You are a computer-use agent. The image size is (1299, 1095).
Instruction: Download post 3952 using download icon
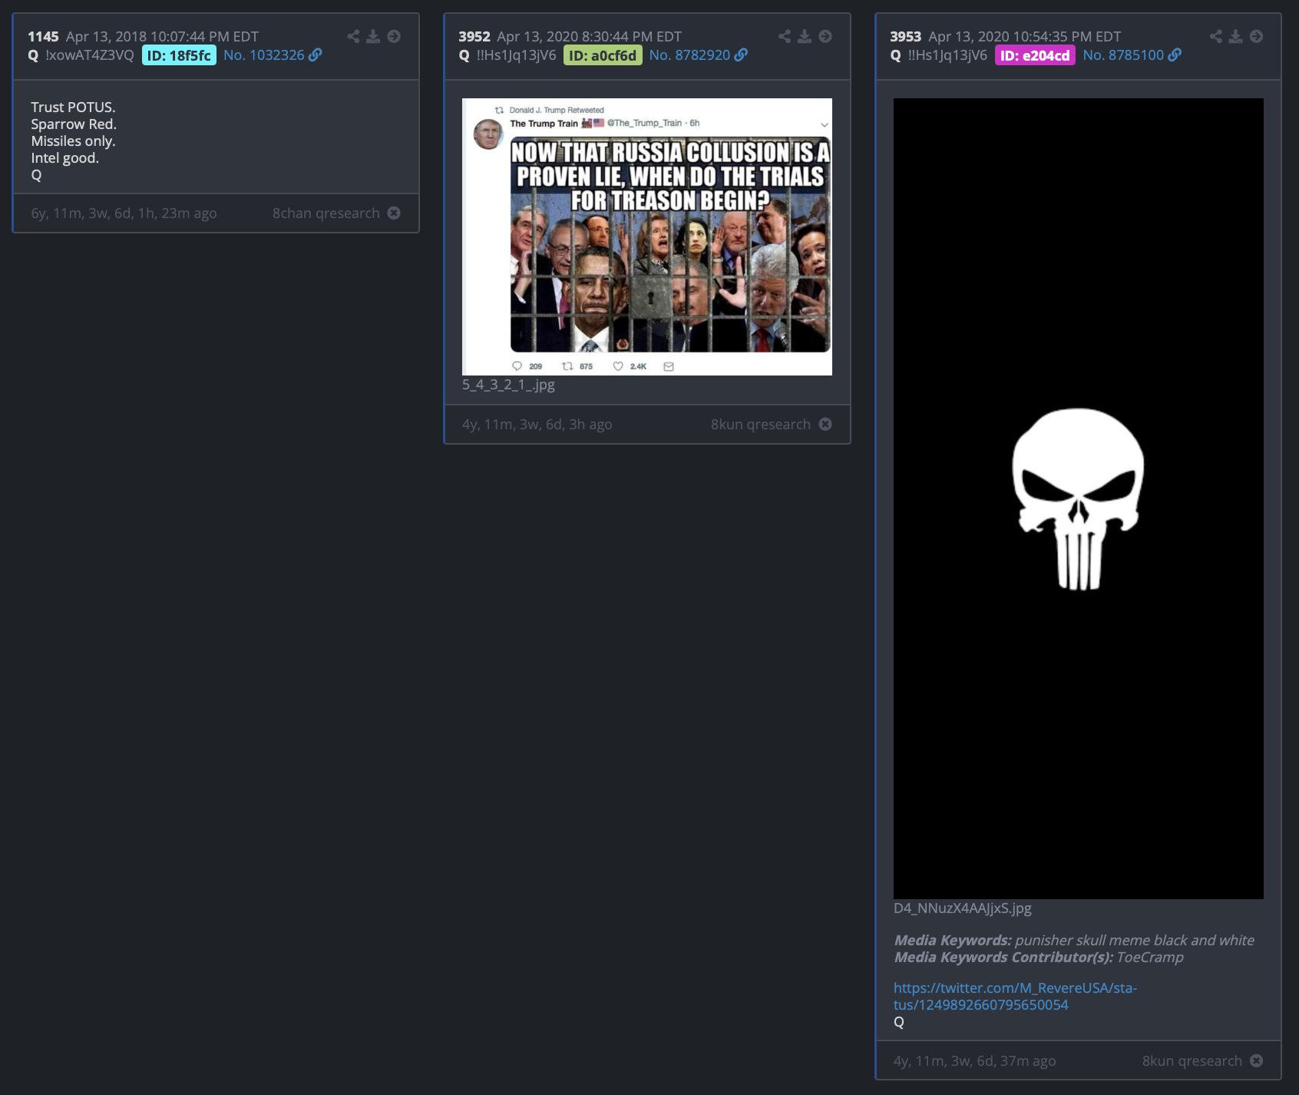[805, 36]
